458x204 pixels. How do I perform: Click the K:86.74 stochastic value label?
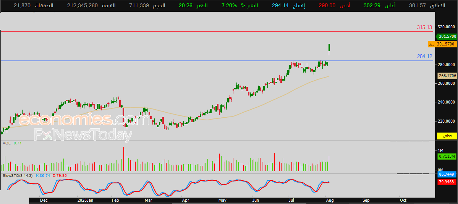click(x=43, y=176)
